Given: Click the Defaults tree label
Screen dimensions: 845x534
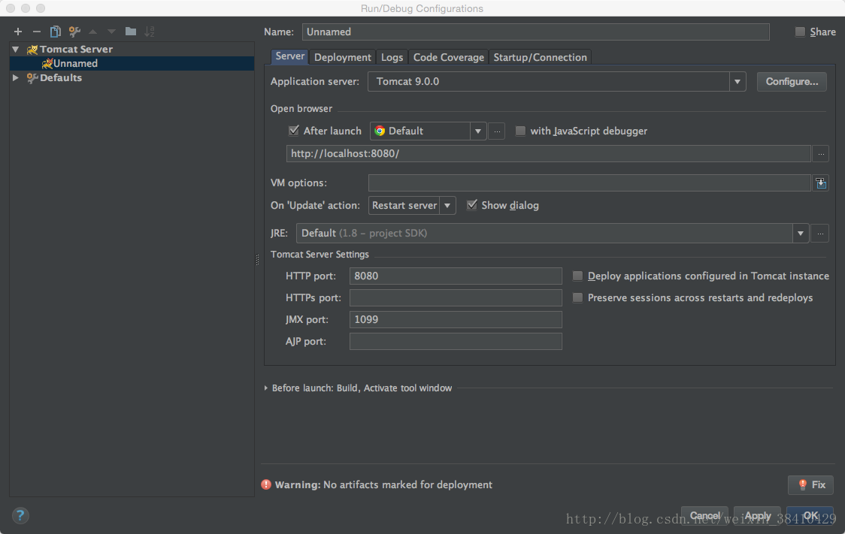Looking at the screenshot, I should (61, 78).
